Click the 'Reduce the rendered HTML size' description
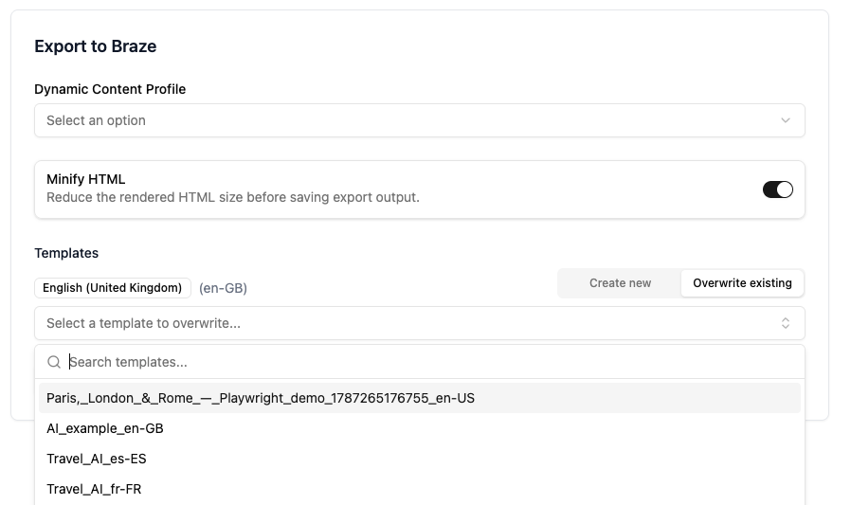 233,197
